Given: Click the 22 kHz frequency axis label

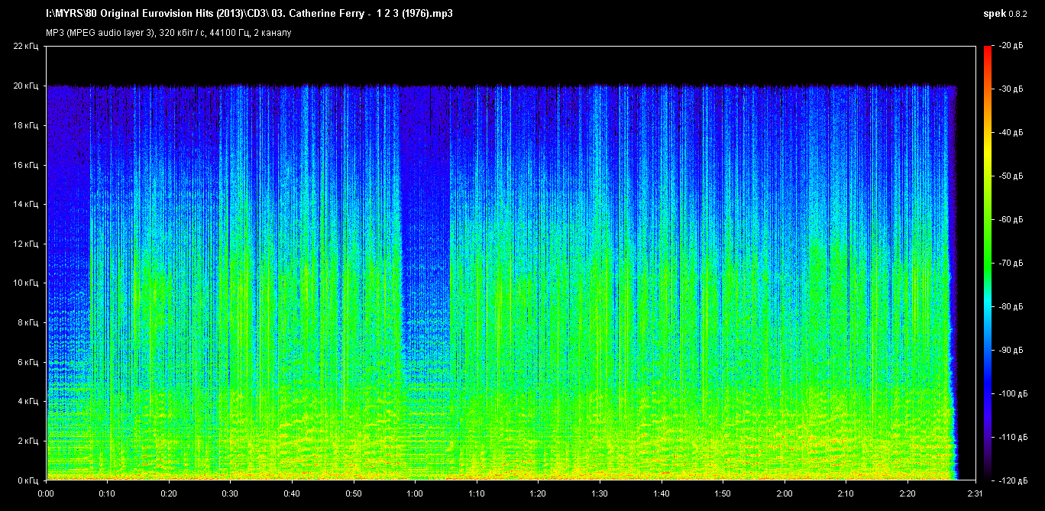Looking at the screenshot, I should [x=25, y=47].
